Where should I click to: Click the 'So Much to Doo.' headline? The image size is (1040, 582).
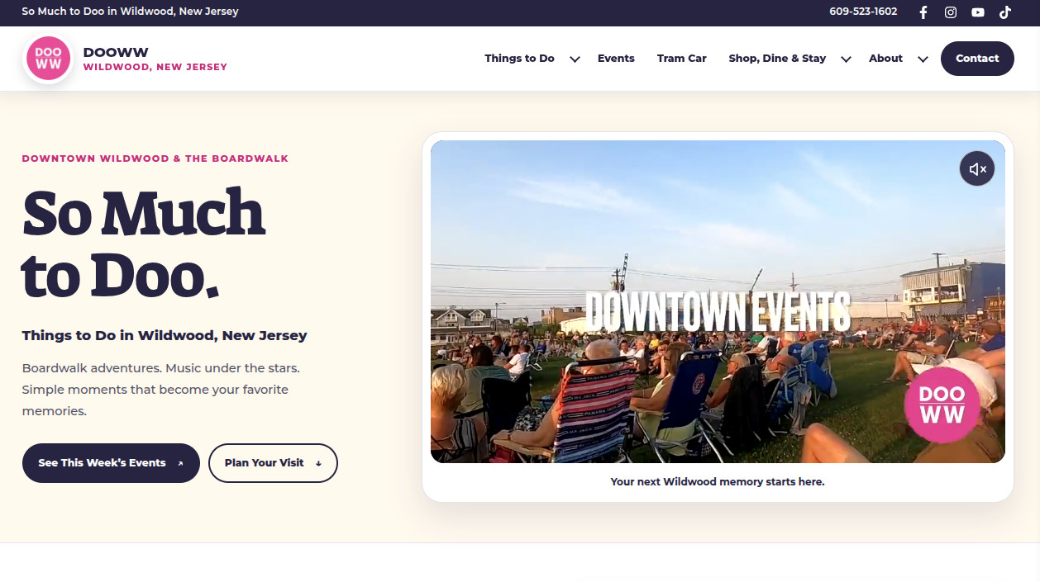point(143,244)
